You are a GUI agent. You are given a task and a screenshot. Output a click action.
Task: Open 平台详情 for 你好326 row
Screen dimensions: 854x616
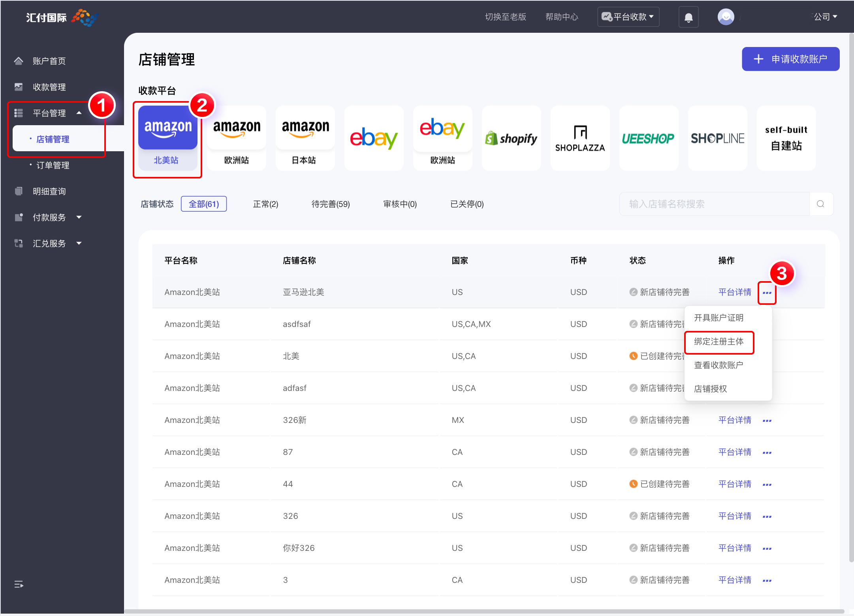click(x=735, y=548)
